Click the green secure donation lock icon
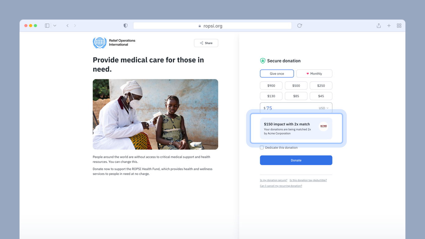Screen dimensions: 425x239 263,61
